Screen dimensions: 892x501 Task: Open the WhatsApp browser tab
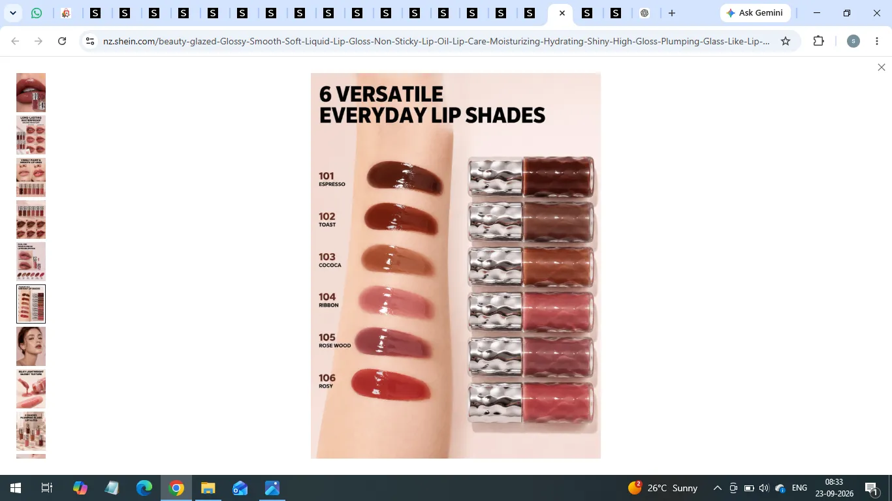pos(37,13)
